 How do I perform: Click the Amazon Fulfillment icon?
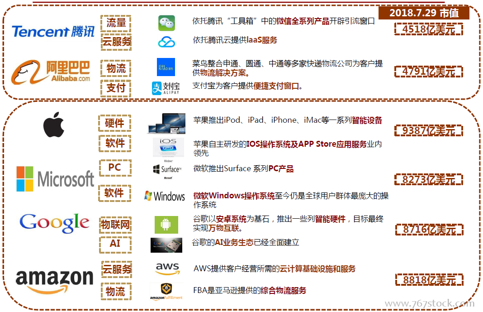click(x=166, y=292)
